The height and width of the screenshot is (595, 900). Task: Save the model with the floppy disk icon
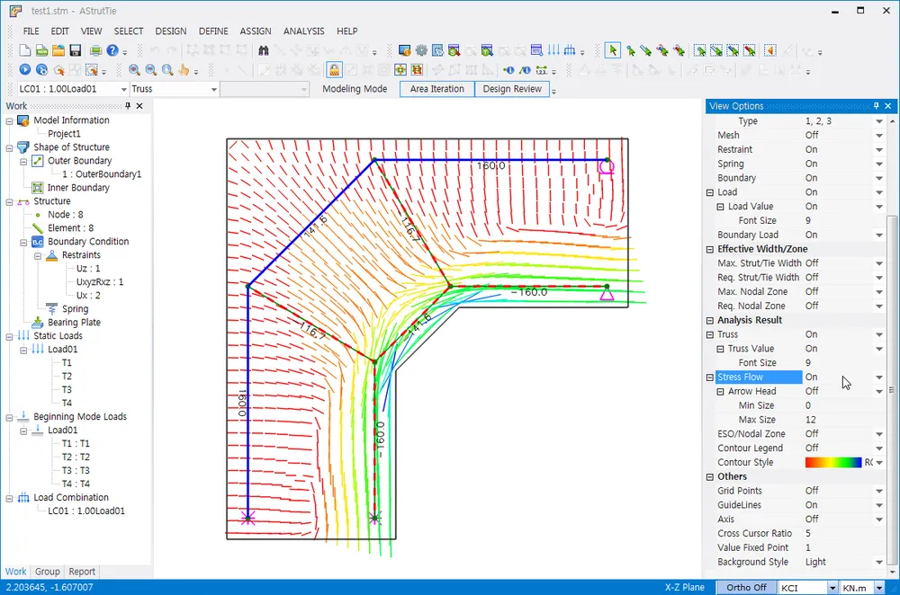click(x=76, y=50)
